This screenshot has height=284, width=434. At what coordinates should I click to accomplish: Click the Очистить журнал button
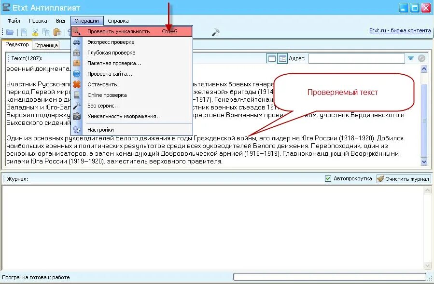[404, 178]
